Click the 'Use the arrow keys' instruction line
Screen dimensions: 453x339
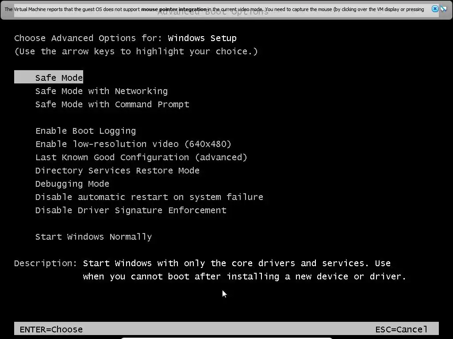coord(136,51)
